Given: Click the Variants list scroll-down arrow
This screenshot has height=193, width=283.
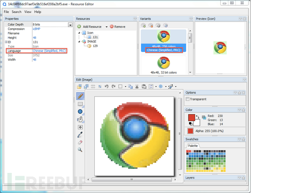Looking at the screenshot, I should click(190, 72).
